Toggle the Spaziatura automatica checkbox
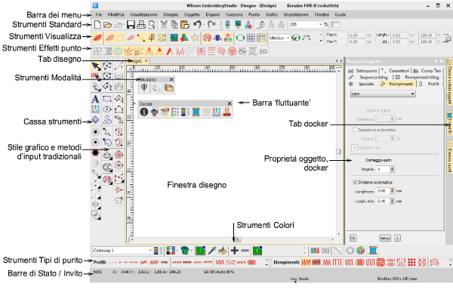This screenshot has width=453, height=293. pyautogui.click(x=356, y=130)
